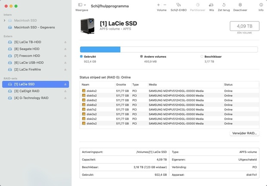Click the Wis erase toolbar icon
This screenshot has height=186, width=267.
(211, 5)
